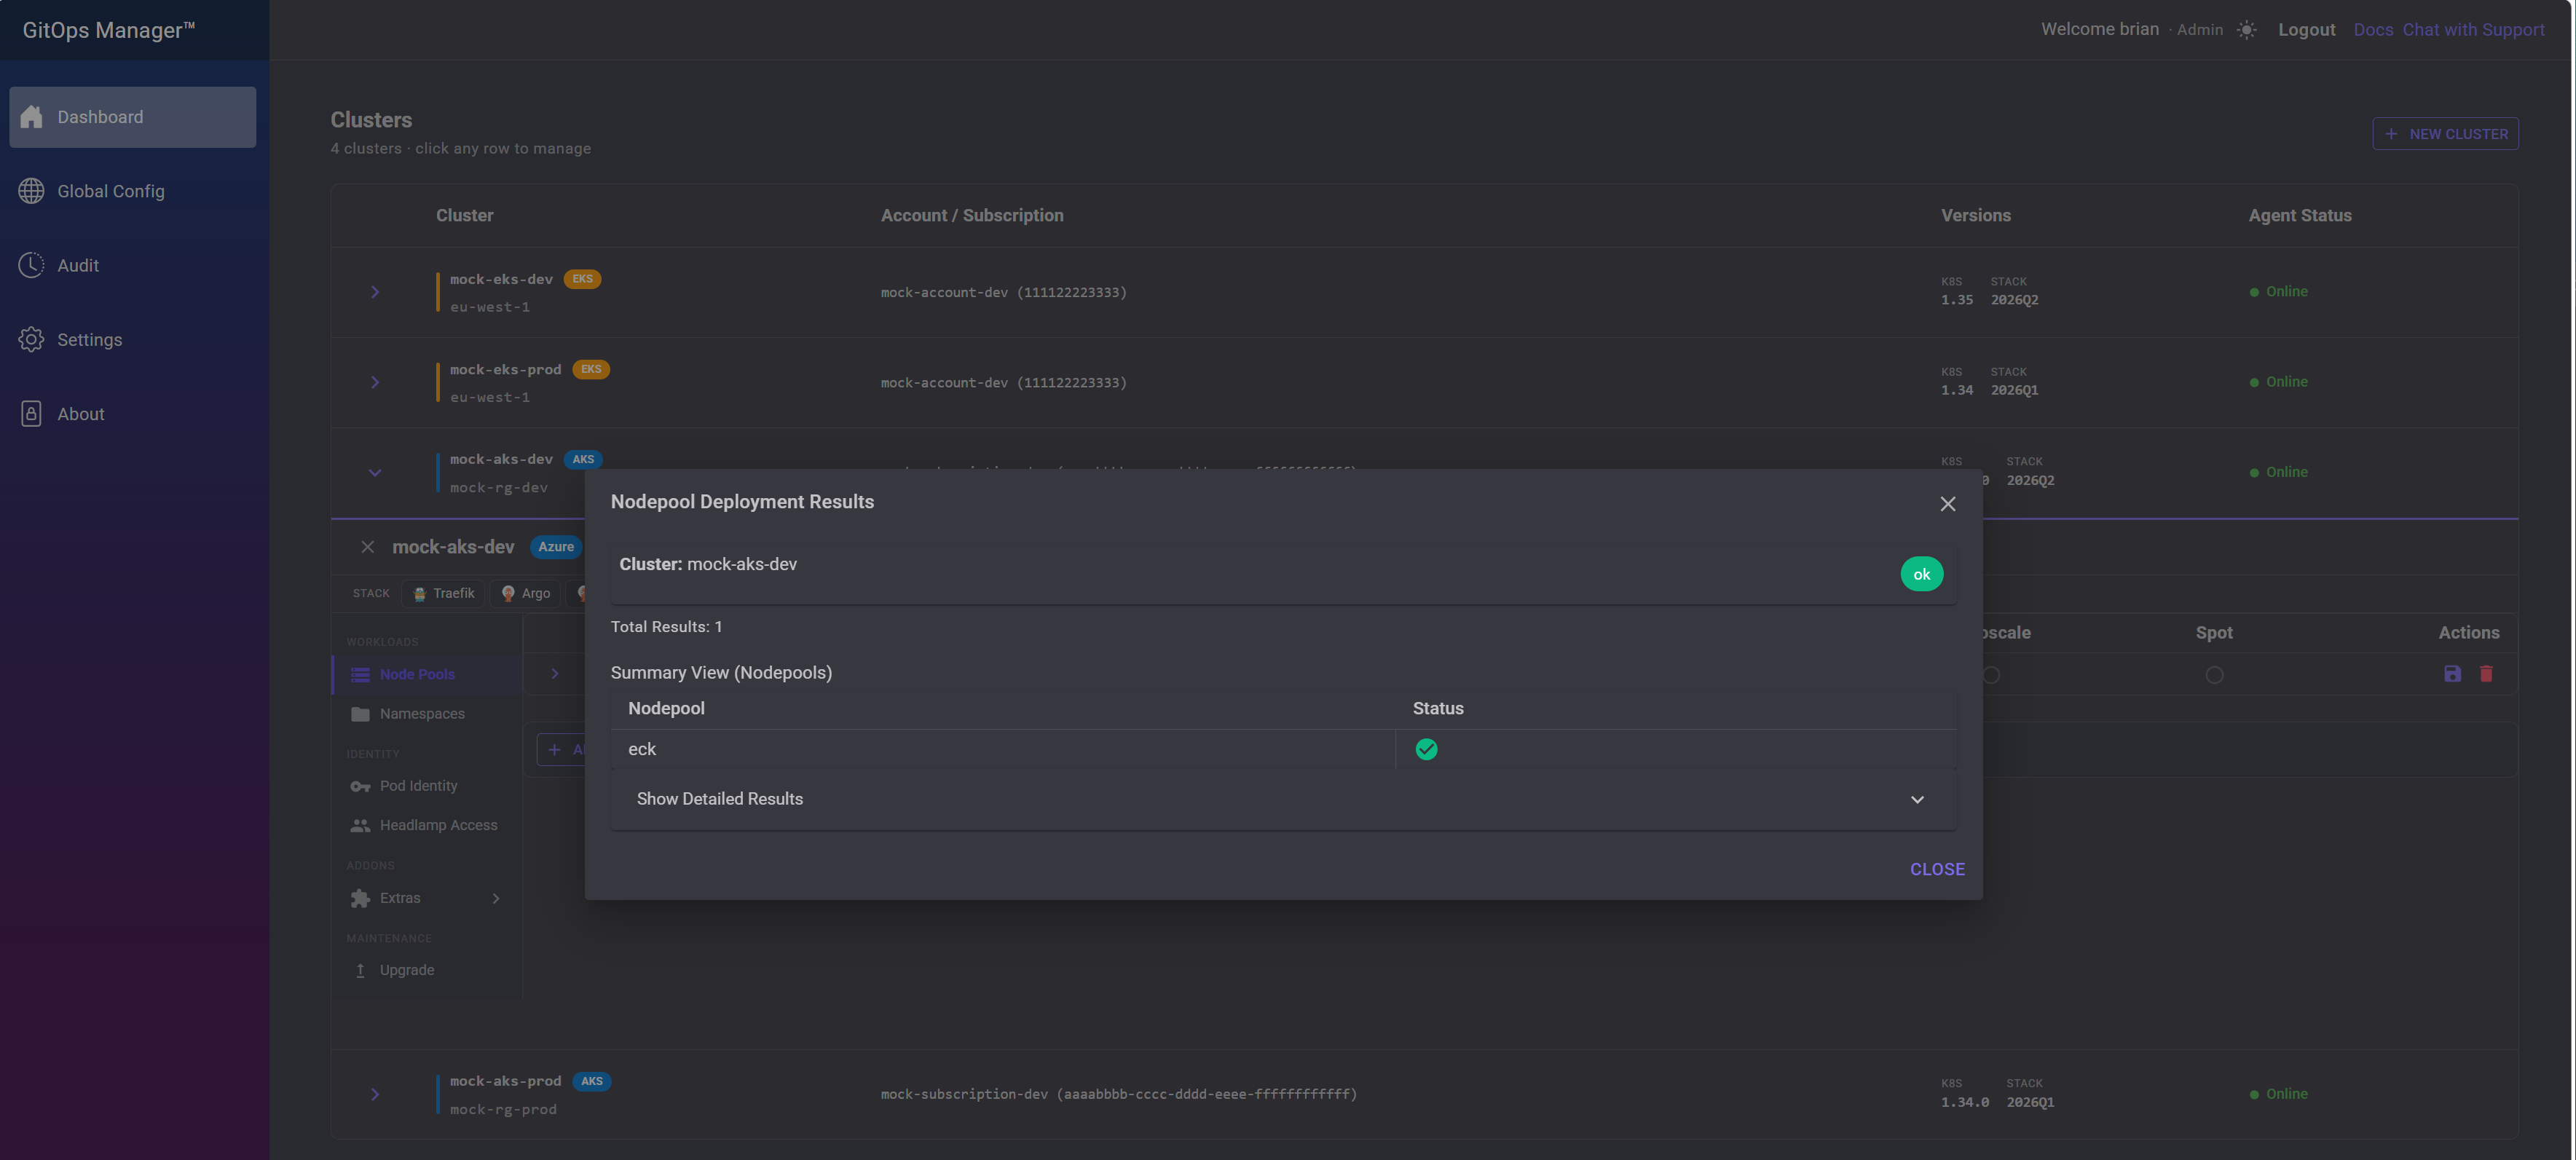Click Logout
The height and width of the screenshot is (1160, 2576).
[2306, 30]
